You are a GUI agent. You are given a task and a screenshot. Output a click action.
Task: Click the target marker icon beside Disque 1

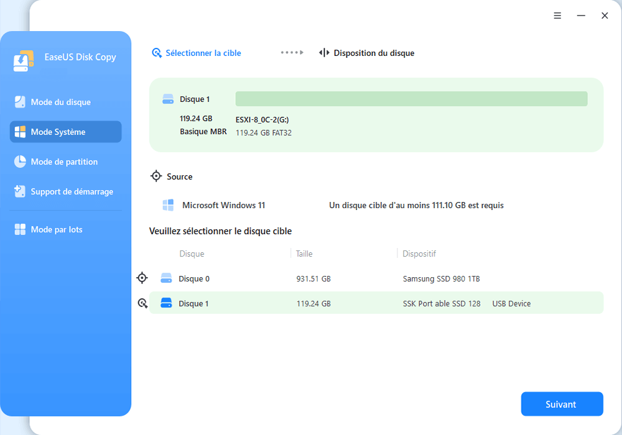coord(142,303)
